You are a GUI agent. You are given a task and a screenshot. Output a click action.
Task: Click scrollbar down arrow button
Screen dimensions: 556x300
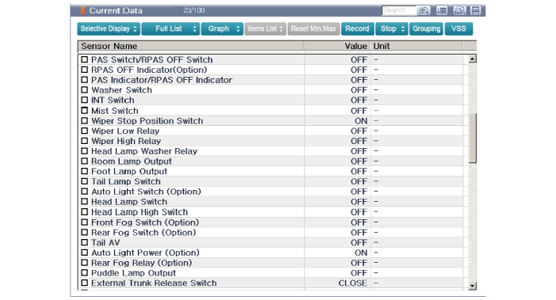[472, 286]
